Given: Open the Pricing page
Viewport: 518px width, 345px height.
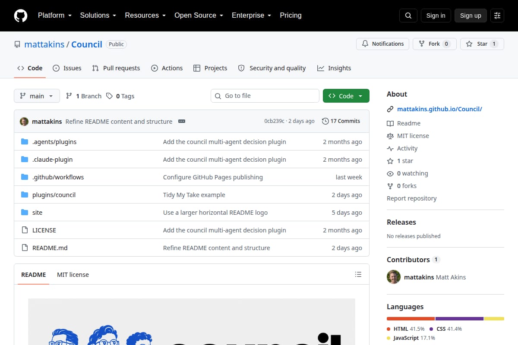Looking at the screenshot, I should 291,15.
